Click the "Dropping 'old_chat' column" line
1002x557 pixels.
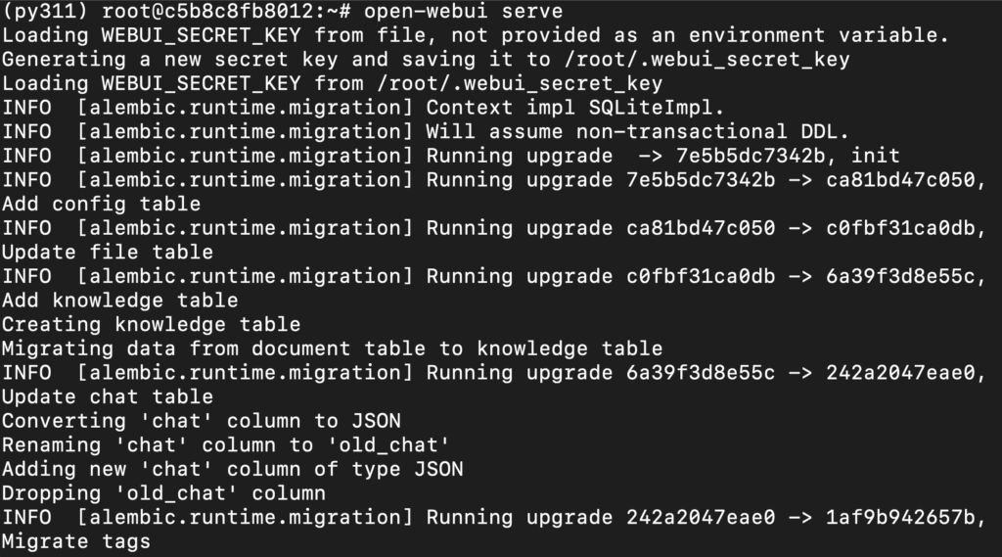click(163, 492)
